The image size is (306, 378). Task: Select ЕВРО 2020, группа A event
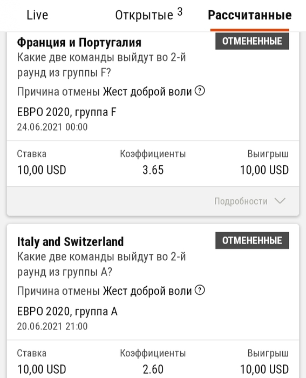click(67, 311)
